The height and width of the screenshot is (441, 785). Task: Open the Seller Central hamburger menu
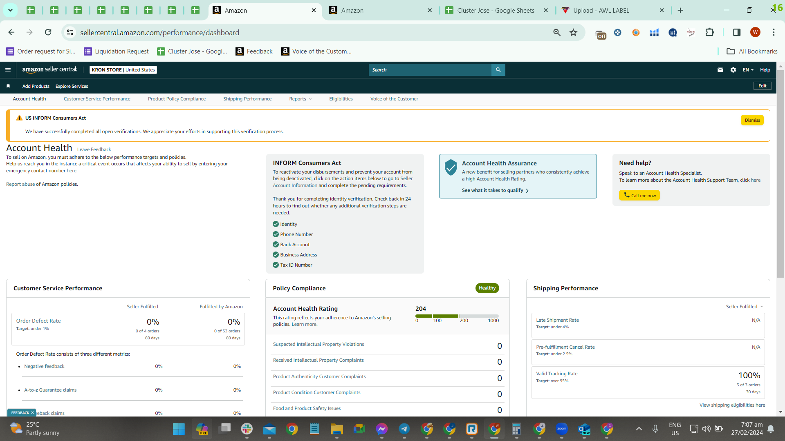tap(8, 70)
